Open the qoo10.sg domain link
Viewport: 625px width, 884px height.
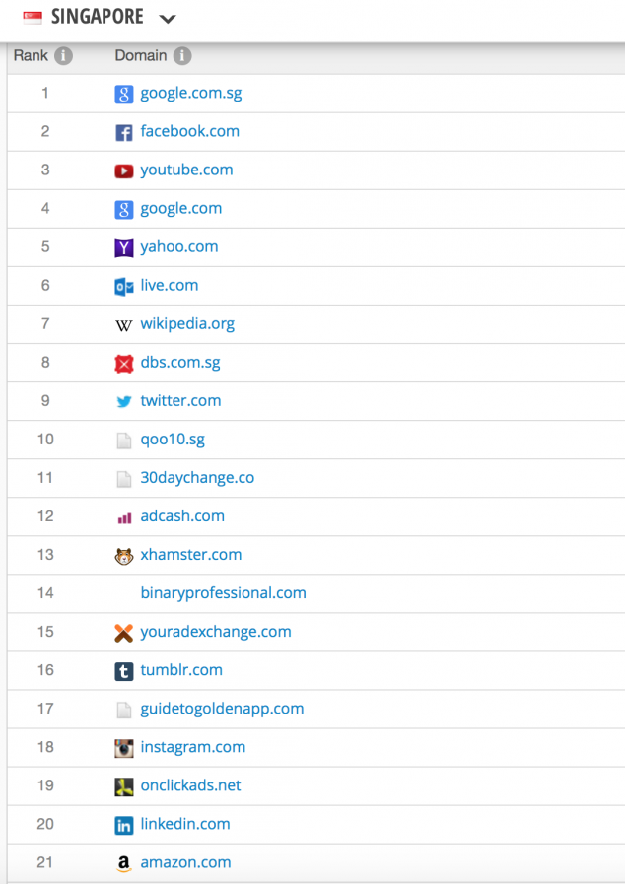tap(173, 440)
